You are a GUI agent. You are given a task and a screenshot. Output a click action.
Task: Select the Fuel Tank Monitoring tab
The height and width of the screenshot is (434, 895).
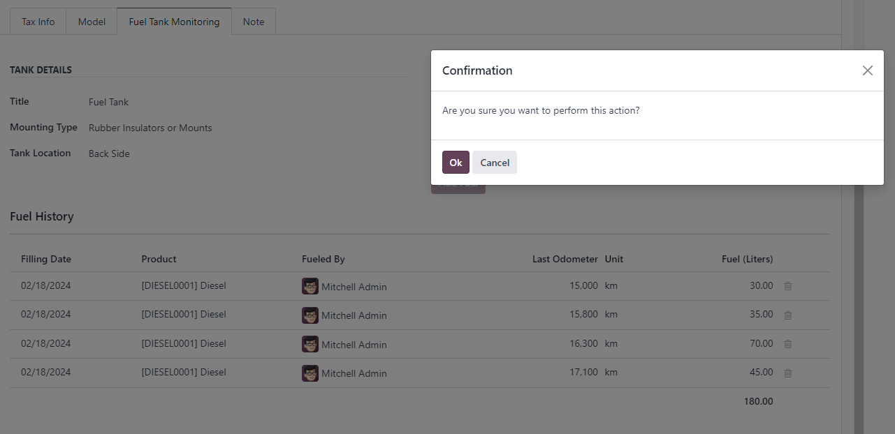(x=174, y=22)
